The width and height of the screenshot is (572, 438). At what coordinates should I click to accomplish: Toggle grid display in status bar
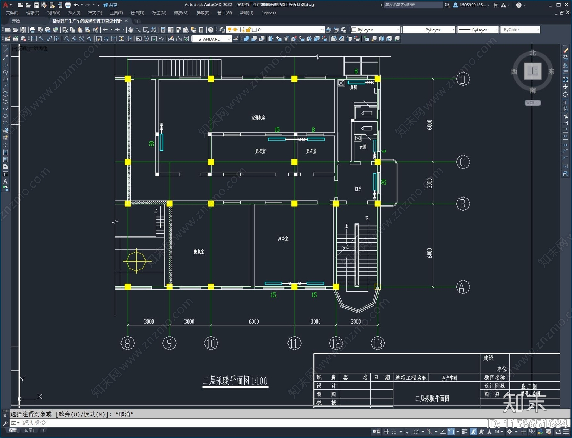[386, 432]
